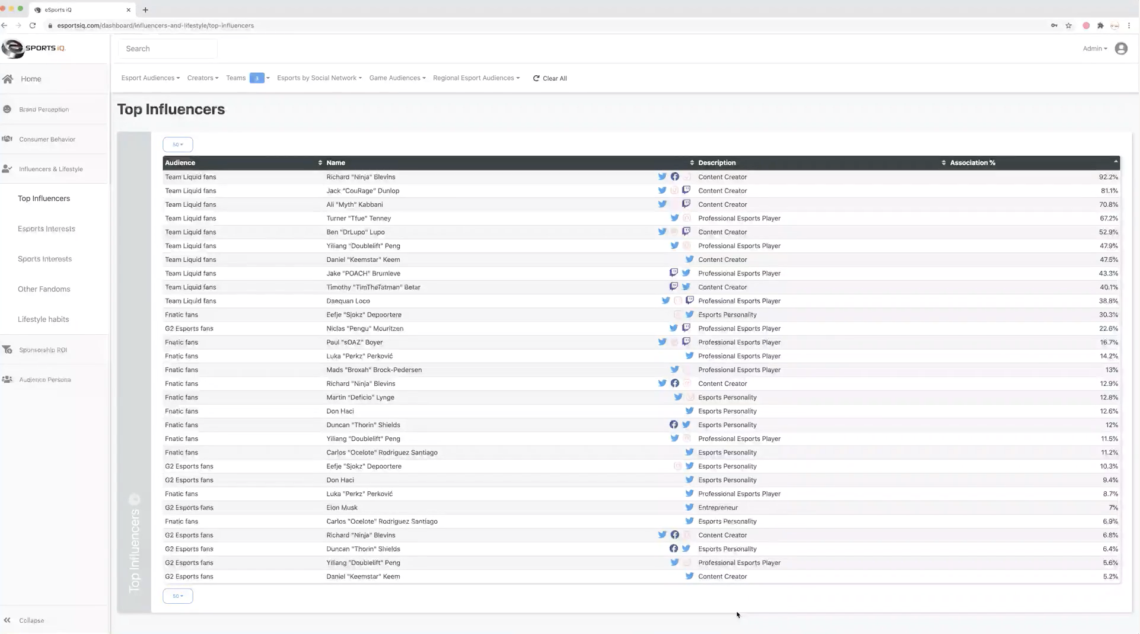Expand Esports by Social Network dropdown
This screenshot has height=634, width=1140.
point(319,78)
